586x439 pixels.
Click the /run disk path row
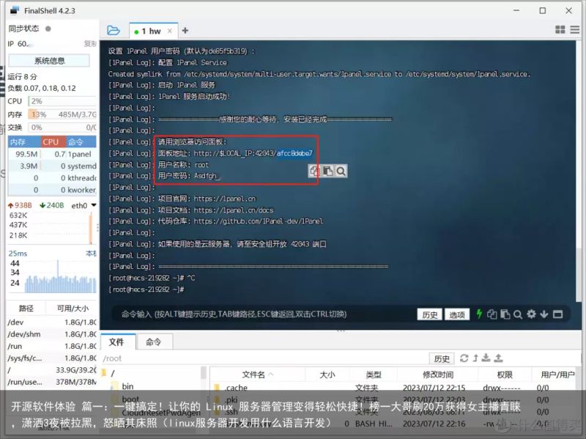[x=51, y=346]
